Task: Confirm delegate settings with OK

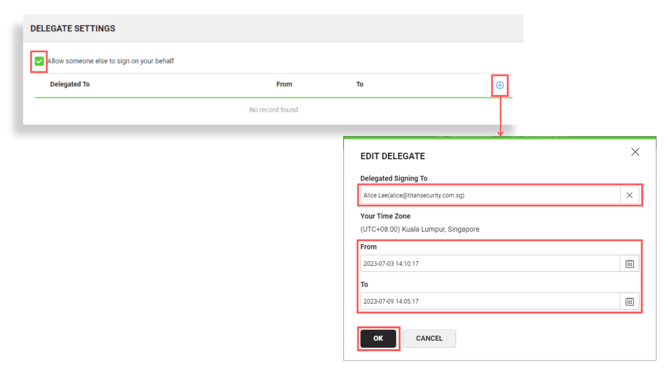Action: pos(378,338)
